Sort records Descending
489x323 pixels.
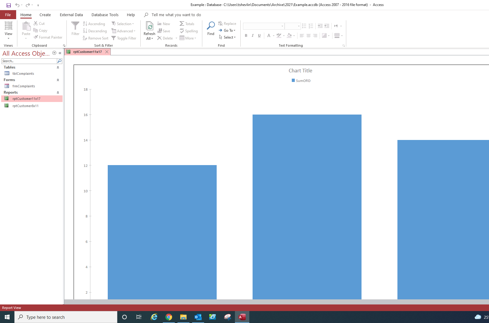95,31
